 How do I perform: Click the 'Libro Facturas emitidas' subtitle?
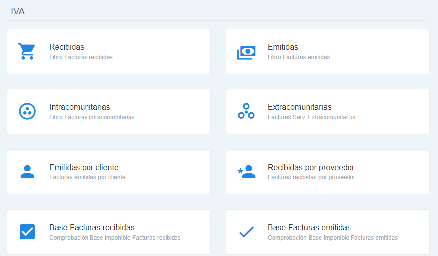coord(298,57)
